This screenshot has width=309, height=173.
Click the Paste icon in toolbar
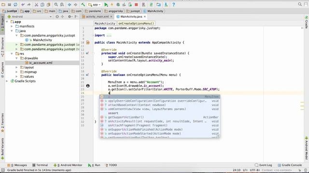(x=48, y=4)
